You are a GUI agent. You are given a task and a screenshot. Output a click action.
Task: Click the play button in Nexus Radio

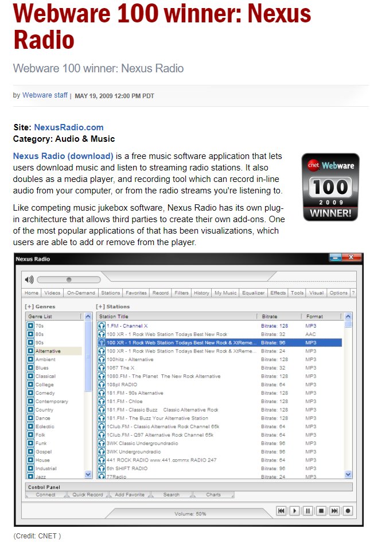coord(295,511)
